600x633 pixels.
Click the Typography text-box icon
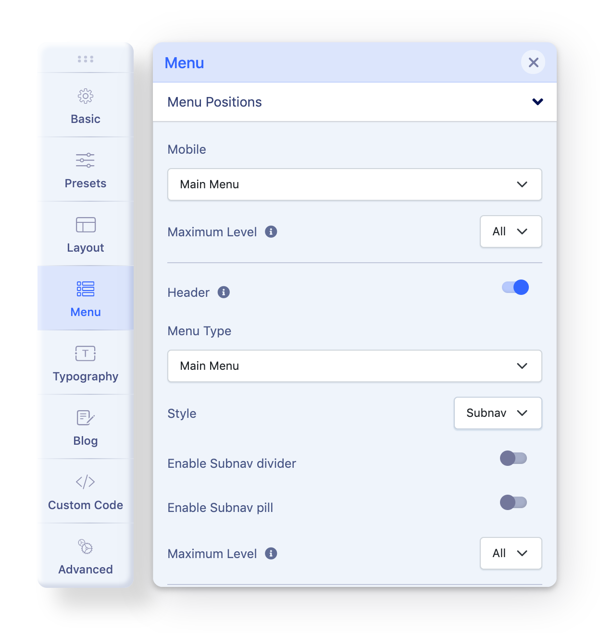point(86,353)
